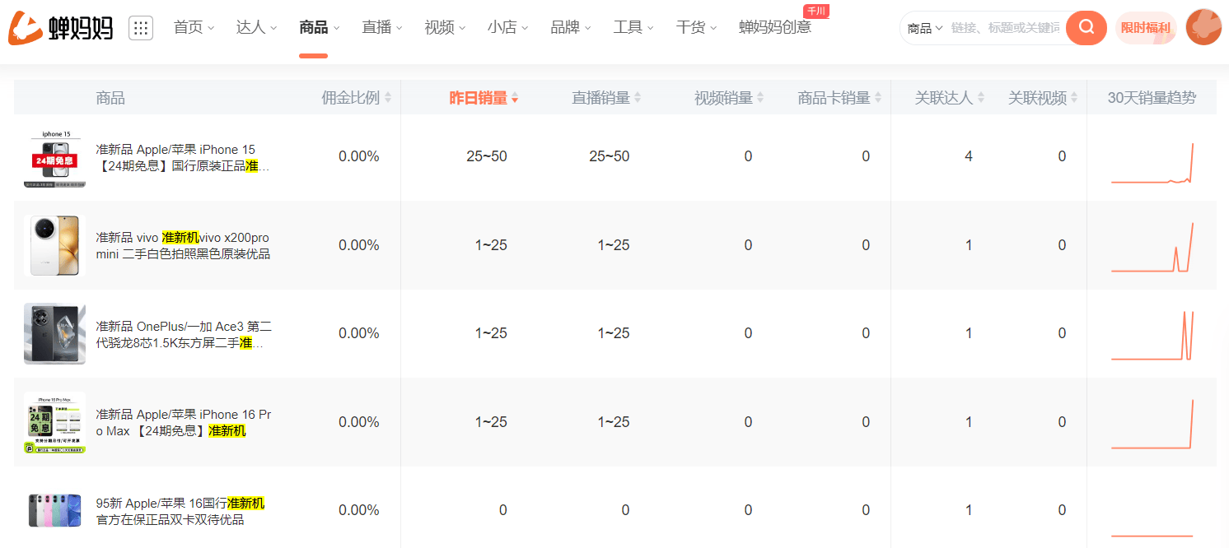Click the 蝉妈妈 logo
This screenshot has height=548, width=1229.
click(61, 28)
